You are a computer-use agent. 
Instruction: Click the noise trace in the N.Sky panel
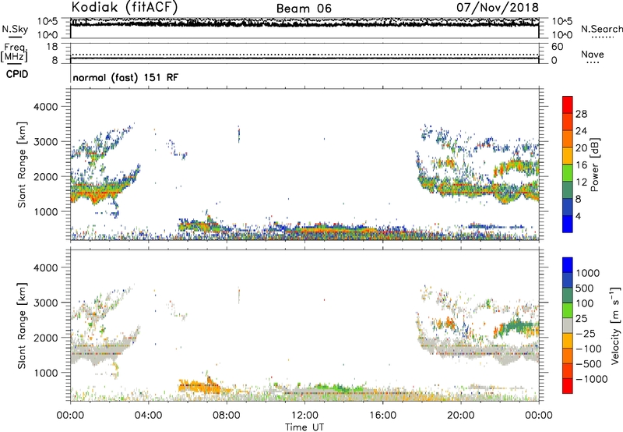(304, 24)
